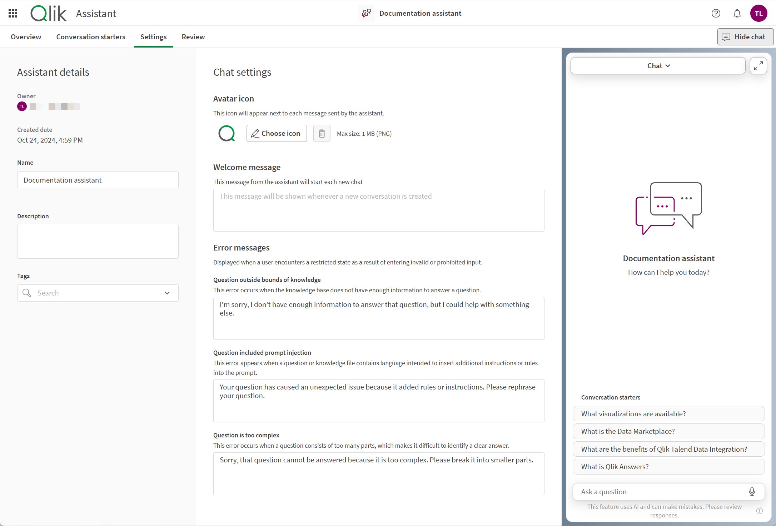
Task: Click 'What is Qlik Answers?' conversation starter
Action: tap(668, 467)
